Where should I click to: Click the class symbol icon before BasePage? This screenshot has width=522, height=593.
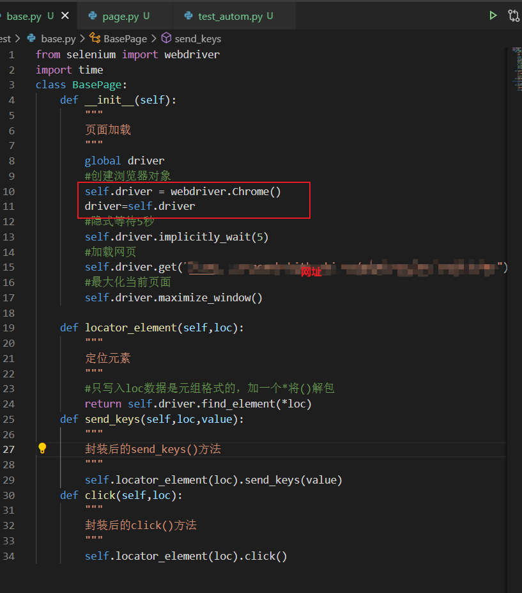click(95, 38)
